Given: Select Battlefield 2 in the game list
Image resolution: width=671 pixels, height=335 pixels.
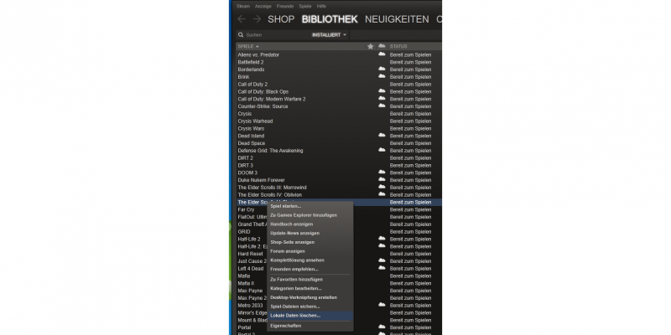Looking at the screenshot, I should coord(251,62).
